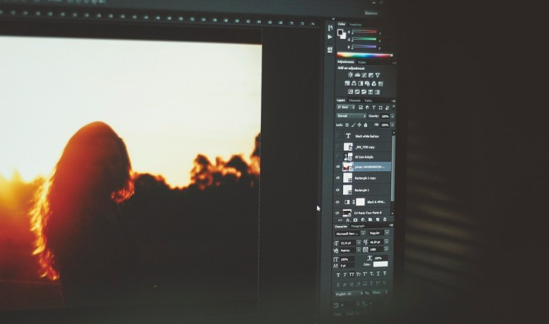The image size is (549, 324).
Task: Filter layers by shape layers
Action: (x=380, y=108)
